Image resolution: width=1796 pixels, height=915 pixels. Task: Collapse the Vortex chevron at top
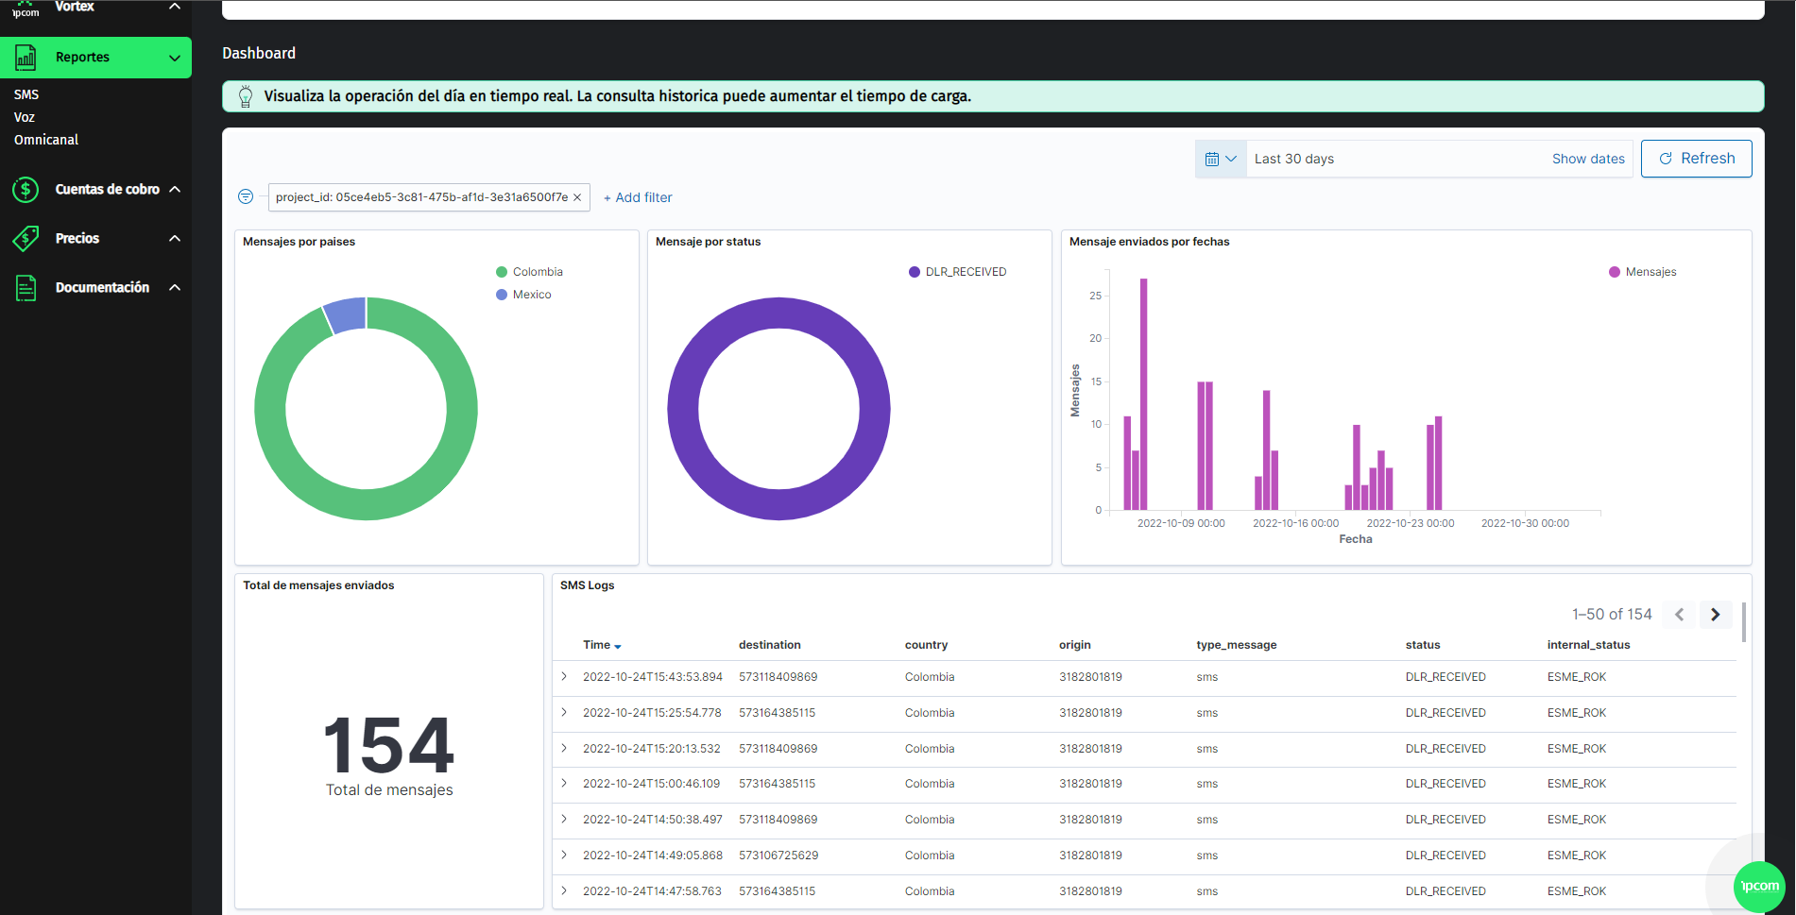coord(175,6)
